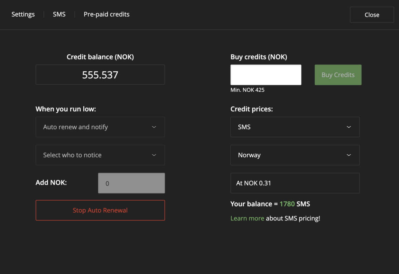
Task: Click the chevron arrow on the Norway dropdown
Action: tap(349, 155)
